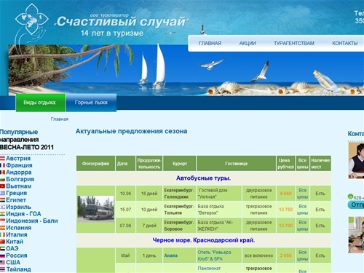Click the UAE flag icon
Viewport: 364px width, 273px height.
coord(2,248)
